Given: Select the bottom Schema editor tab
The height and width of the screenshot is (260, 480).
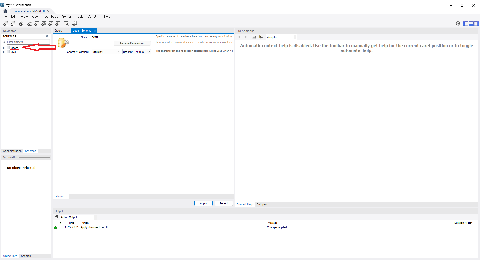Looking at the screenshot, I should coord(59,196).
